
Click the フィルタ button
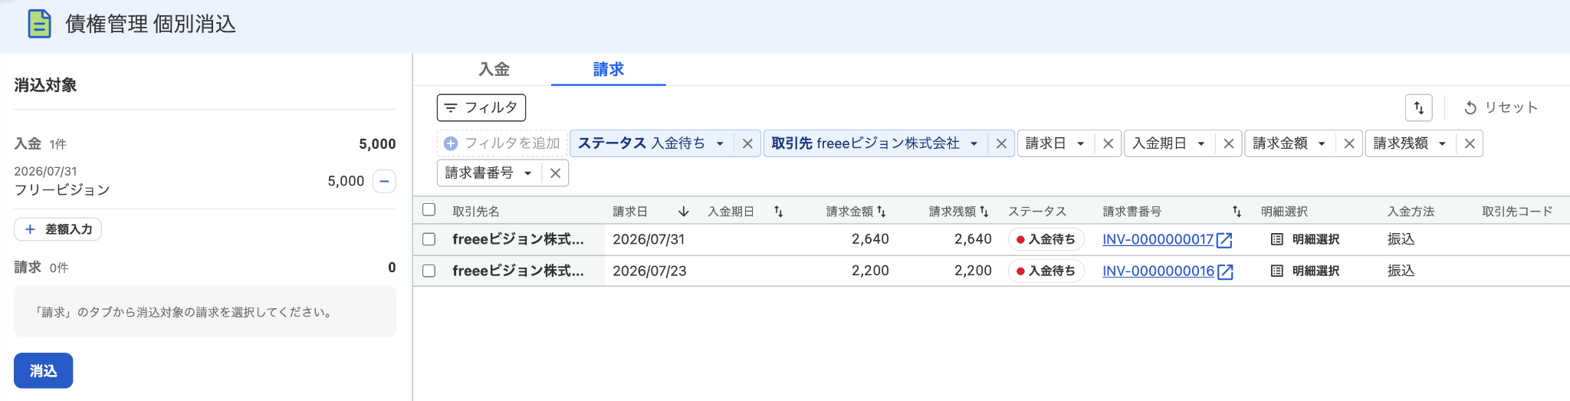pyautogui.click(x=481, y=107)
